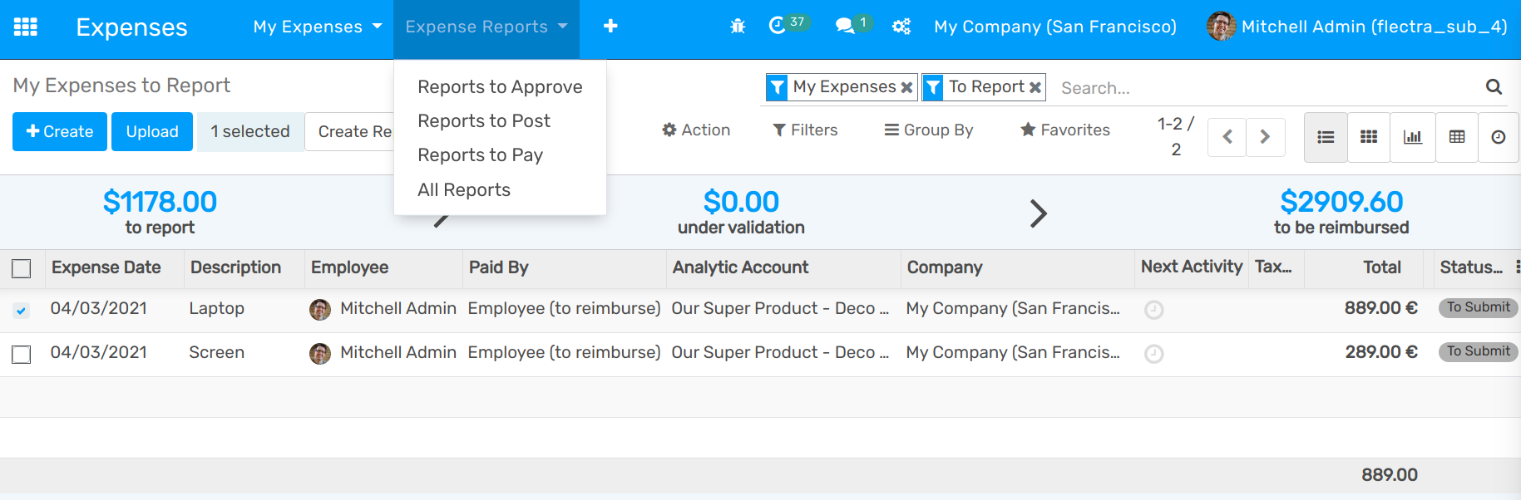The width and height of the screenshot is (1521, 500).
Task: Open the apps grid menu
Action: pos(26,27)
